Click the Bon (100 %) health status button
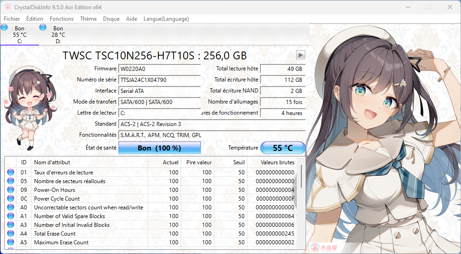461x254 pixels. click(159, 148)
